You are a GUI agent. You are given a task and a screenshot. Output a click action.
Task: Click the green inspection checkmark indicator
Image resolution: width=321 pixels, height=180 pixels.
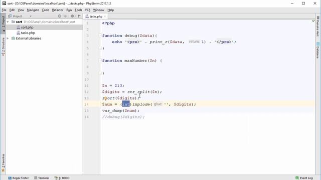(313, 21)
